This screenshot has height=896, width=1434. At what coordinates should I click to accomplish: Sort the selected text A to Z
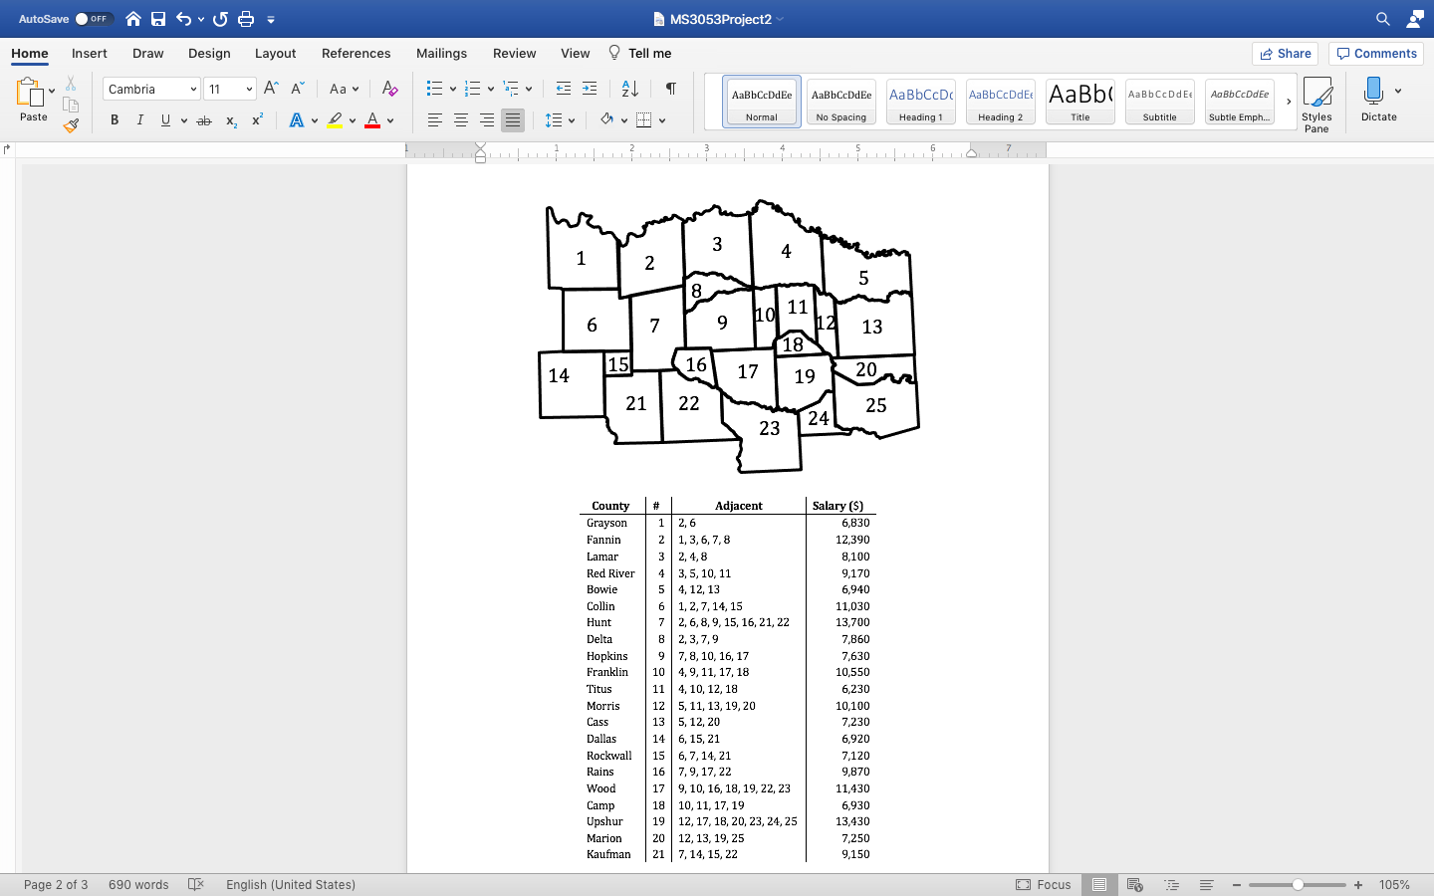630,89
